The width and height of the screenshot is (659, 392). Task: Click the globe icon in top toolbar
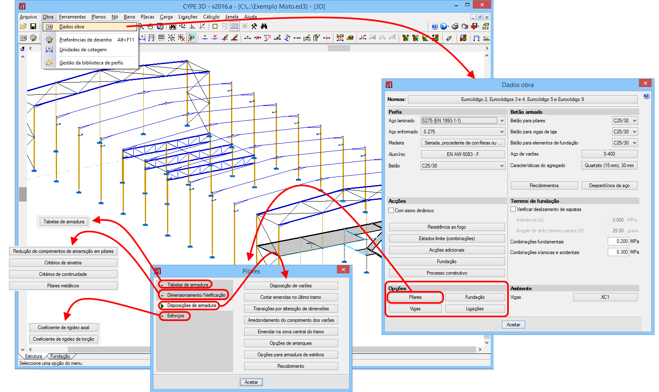click(x=444, y=26)
